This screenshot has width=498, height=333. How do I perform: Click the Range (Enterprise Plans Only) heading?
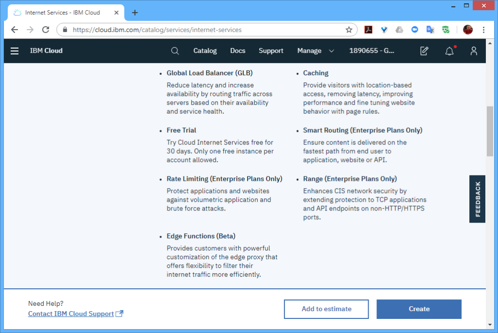coord(350,179)
